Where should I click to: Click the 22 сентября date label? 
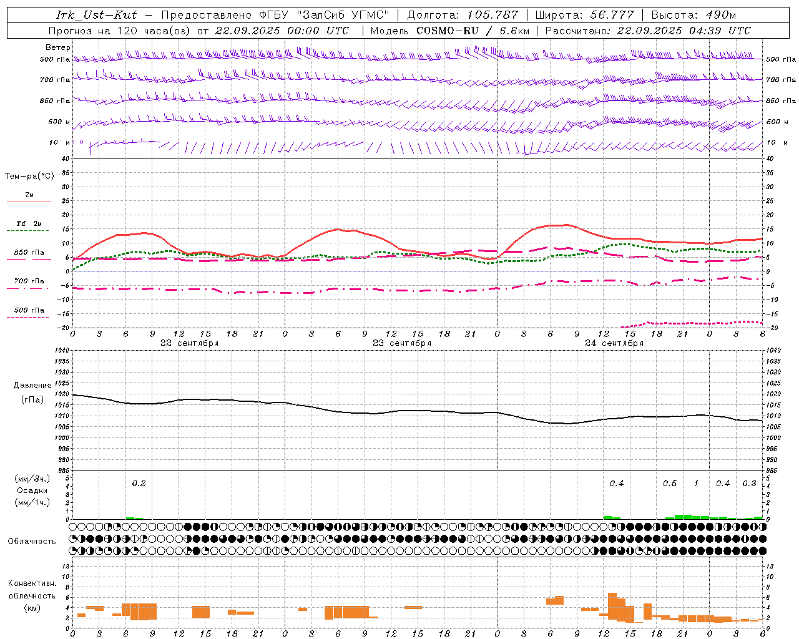coord(189,343)
